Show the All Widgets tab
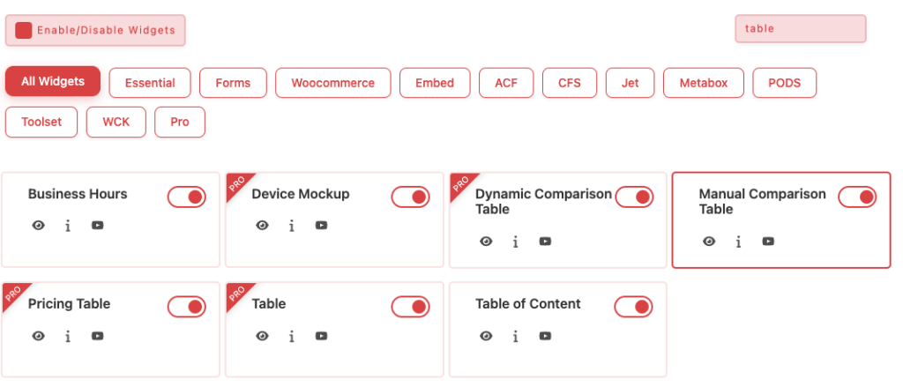This screenshot has width=903, height=387. (53, 82)
